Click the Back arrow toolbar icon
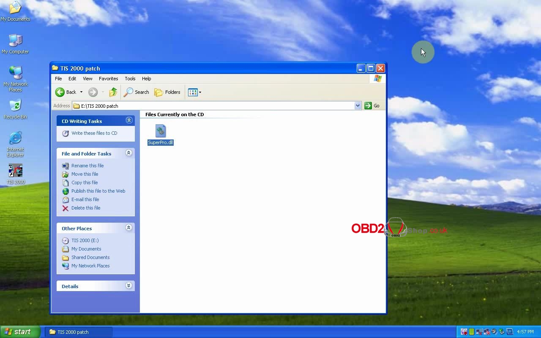Image resolution: width=541 pixels, height=338 pixels. coord(60,92)
